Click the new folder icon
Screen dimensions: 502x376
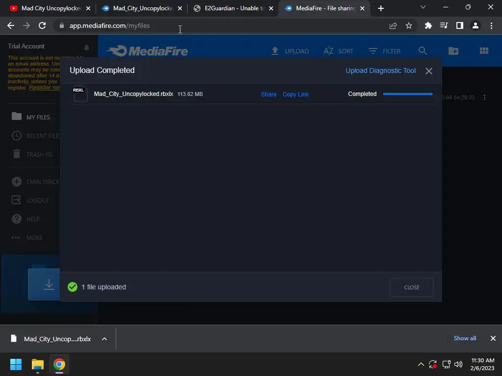pyautogui.click(x=453, y=51)
